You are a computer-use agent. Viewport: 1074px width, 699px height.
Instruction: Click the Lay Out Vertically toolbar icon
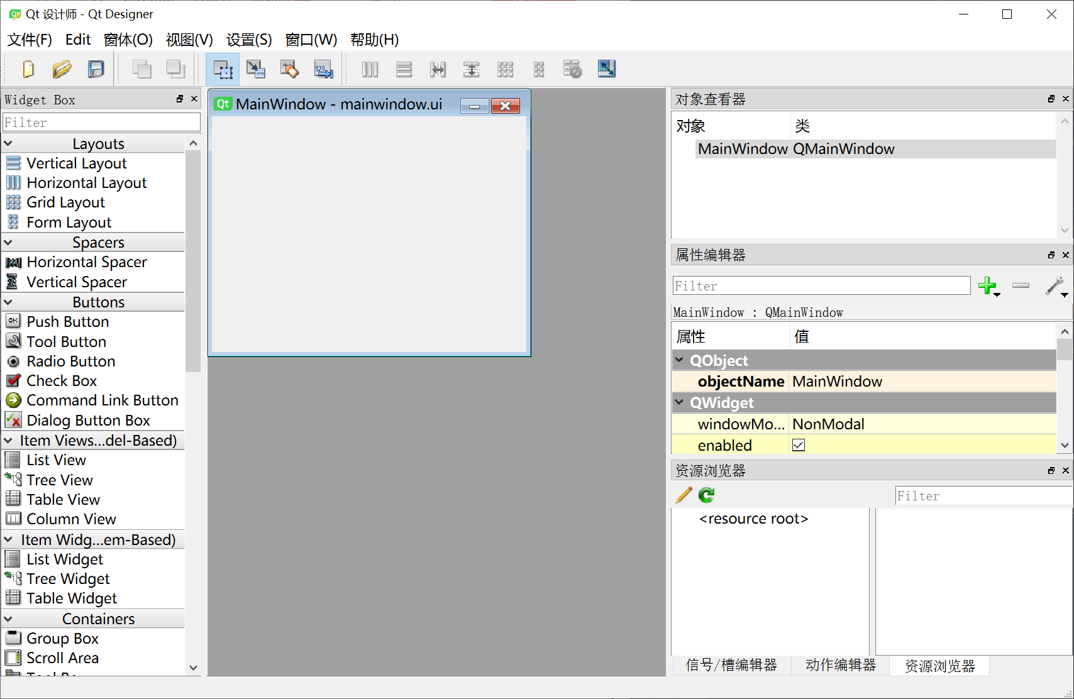tap(404, 69)
